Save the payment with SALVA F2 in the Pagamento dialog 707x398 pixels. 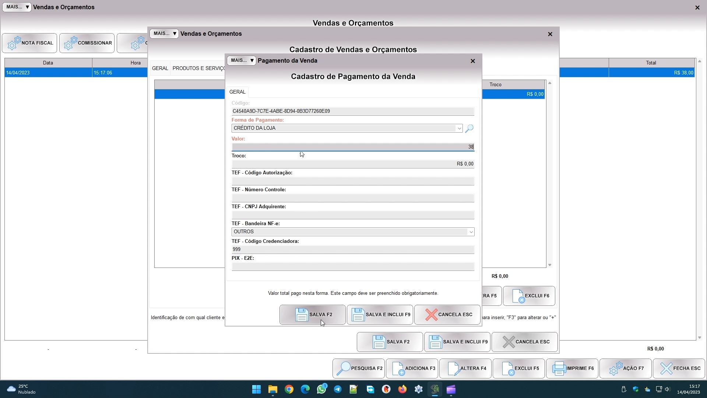pyautogui.click(x=312, y=315)
